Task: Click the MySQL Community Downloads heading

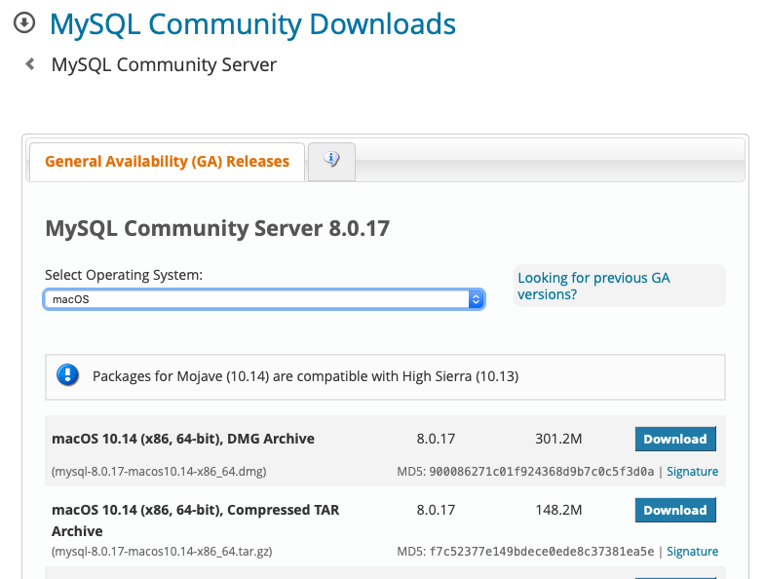Action: pyautogui.click(x=252, y=24)
